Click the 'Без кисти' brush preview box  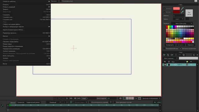tap(189, 13)
